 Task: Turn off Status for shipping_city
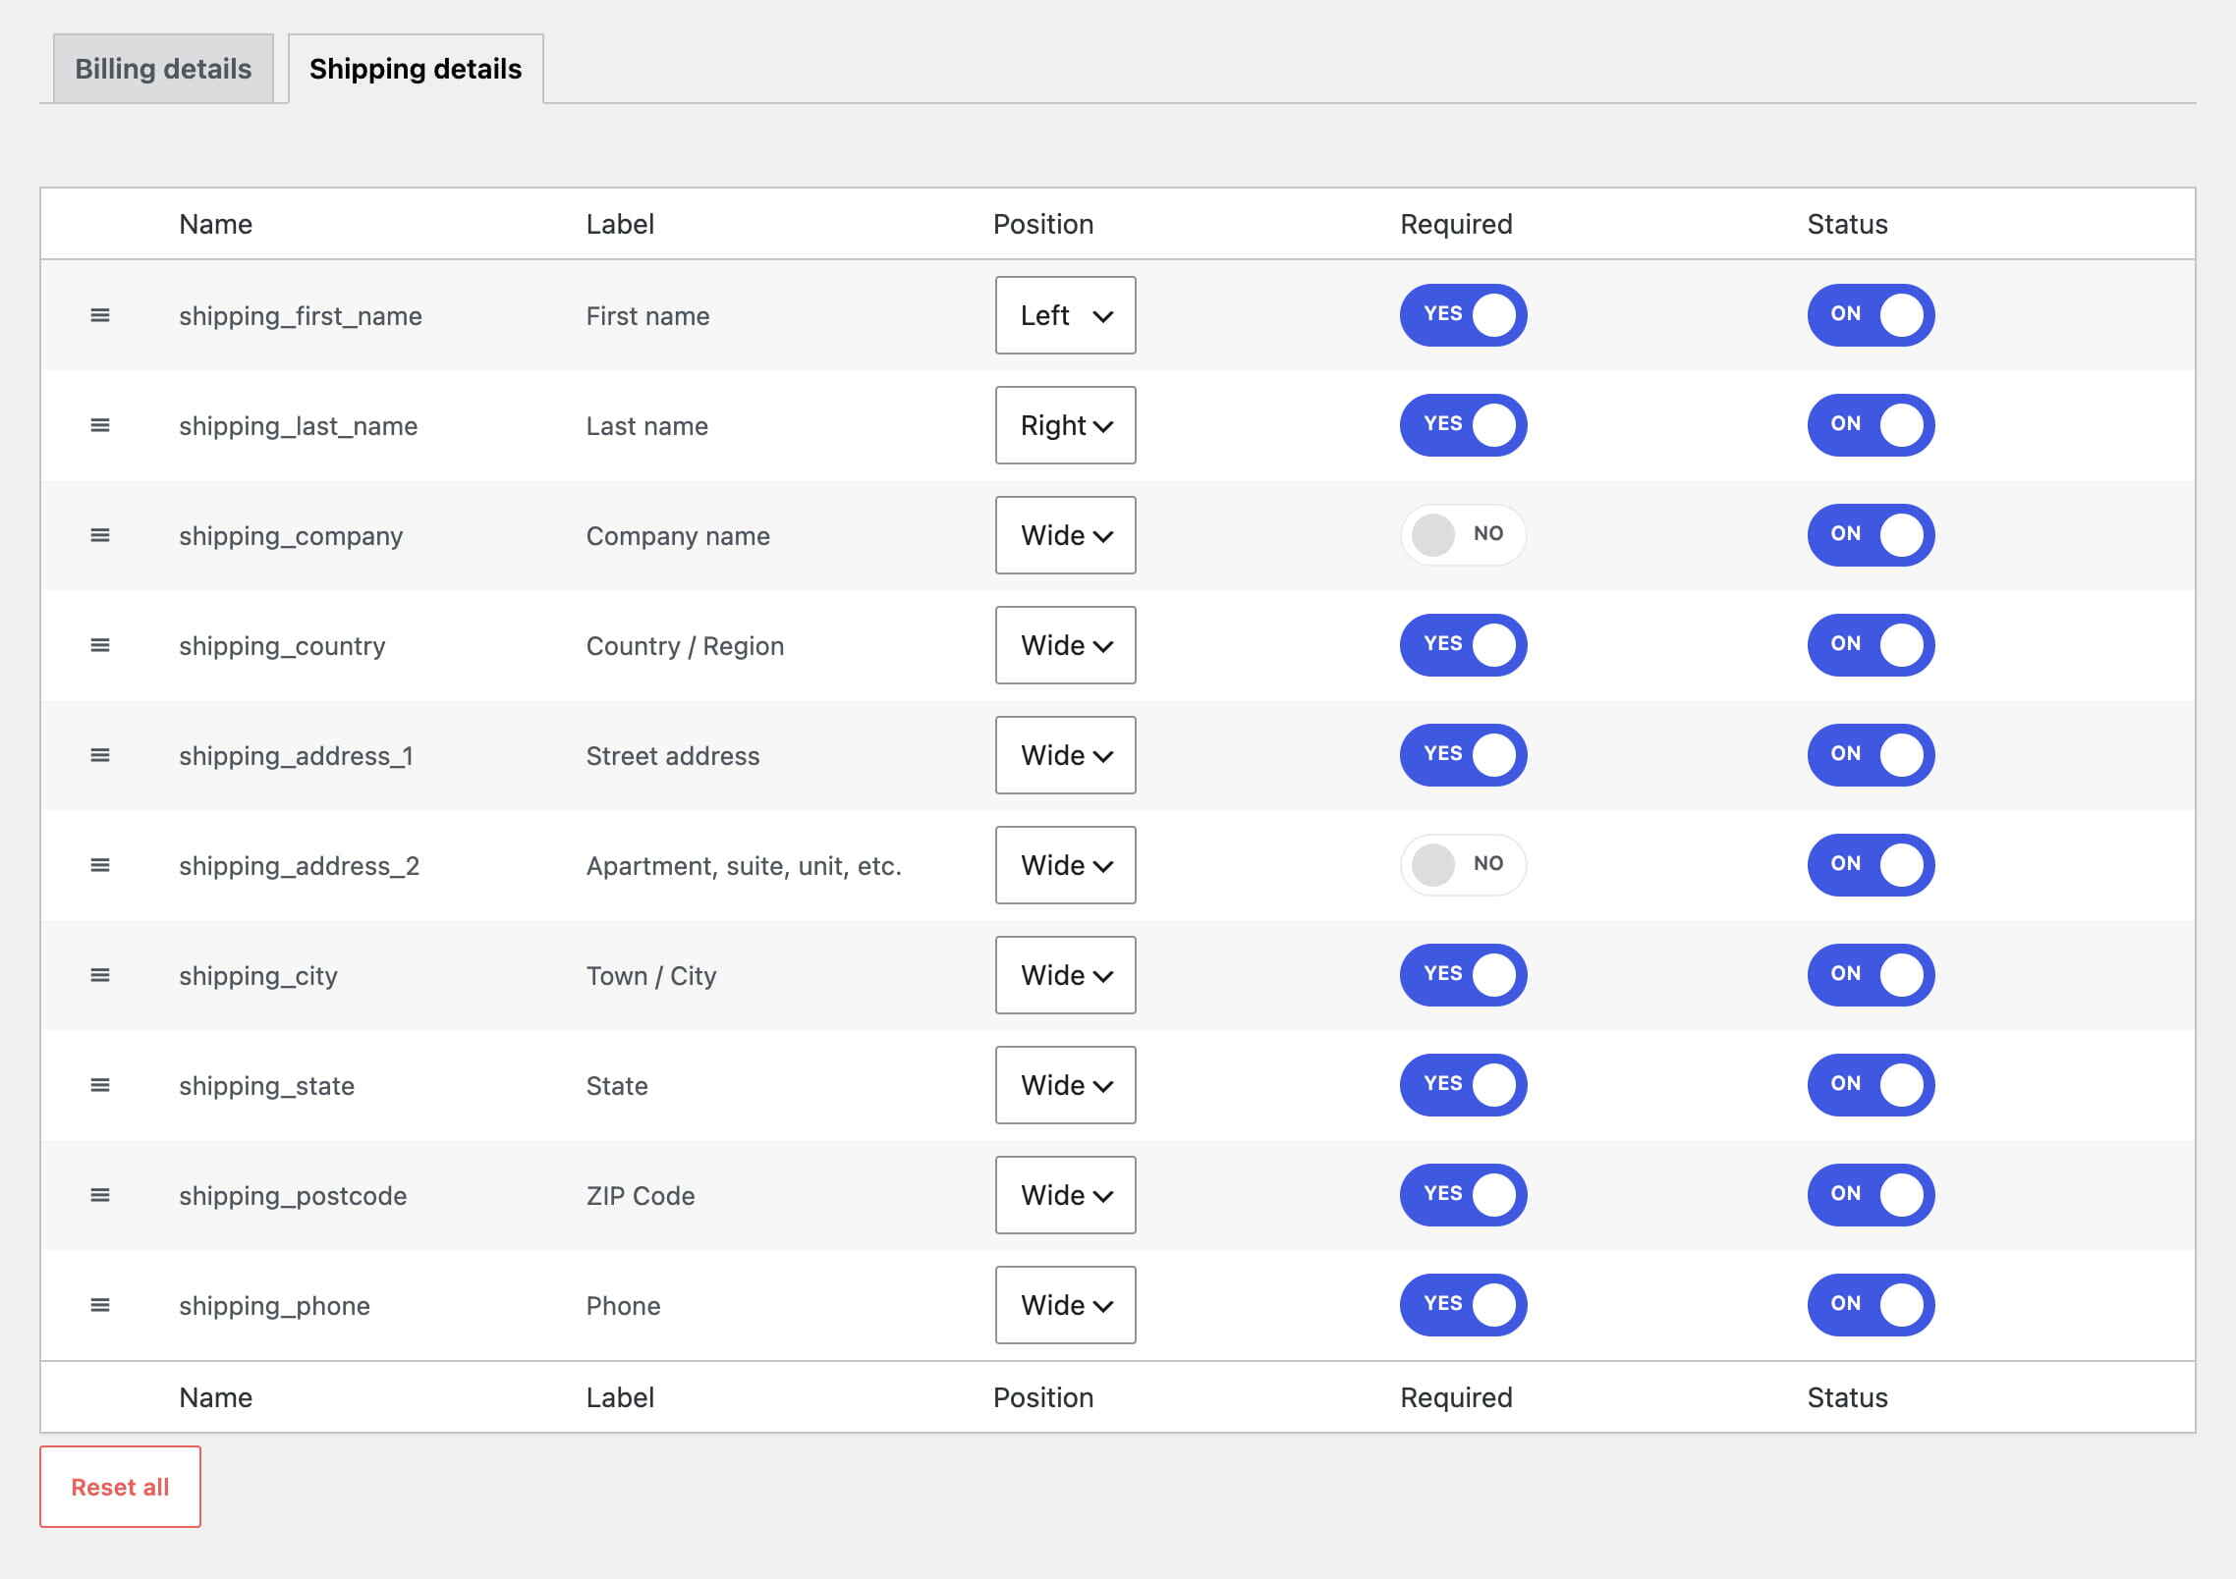1871,975
